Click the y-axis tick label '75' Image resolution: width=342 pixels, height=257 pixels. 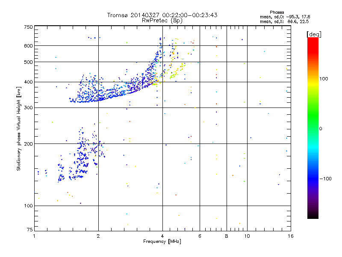pyautogui.click(x=30, y=230)
